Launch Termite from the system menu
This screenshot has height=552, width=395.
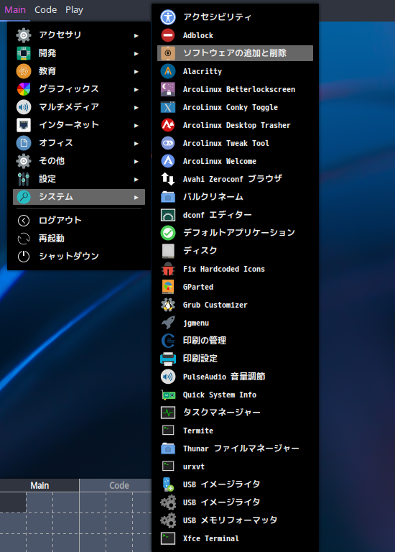(235, 431)
